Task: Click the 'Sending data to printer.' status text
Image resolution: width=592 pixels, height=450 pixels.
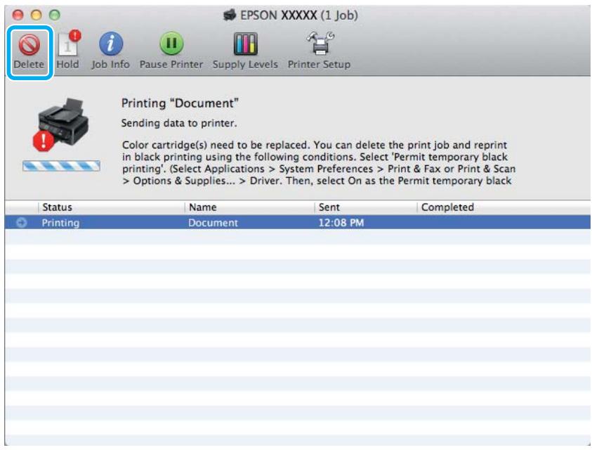Action: [x=179, y=123]
